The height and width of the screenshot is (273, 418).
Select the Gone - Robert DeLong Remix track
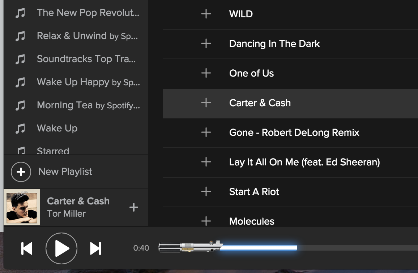click(294, 133)
